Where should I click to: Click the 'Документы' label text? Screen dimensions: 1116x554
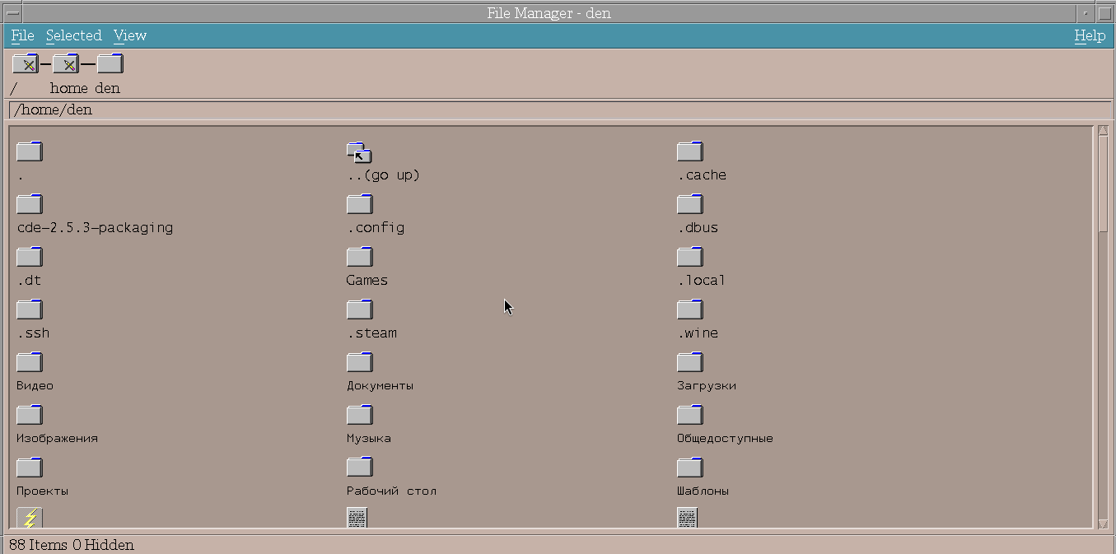pyautogui.click(x=380, y=386)
